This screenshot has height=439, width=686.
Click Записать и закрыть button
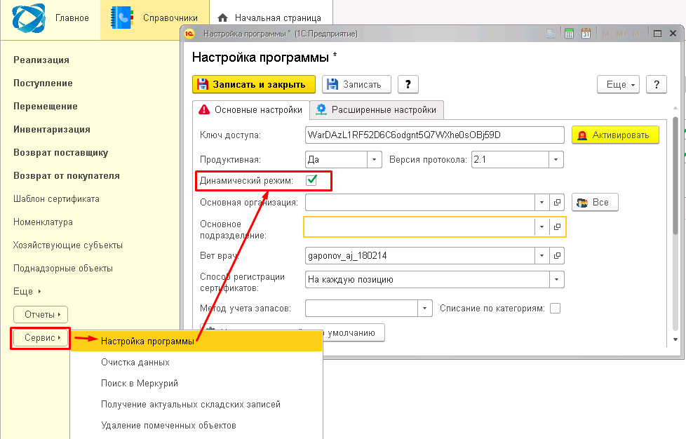[x=254, y=84]
